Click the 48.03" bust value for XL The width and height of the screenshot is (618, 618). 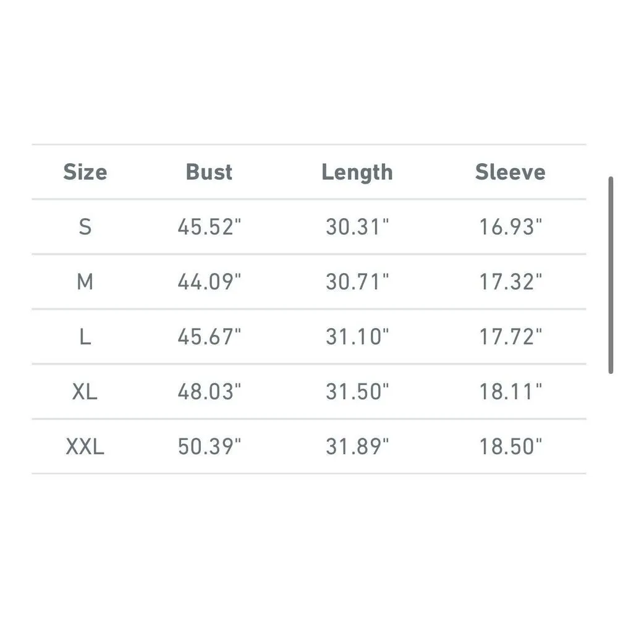tap(209, 391)
